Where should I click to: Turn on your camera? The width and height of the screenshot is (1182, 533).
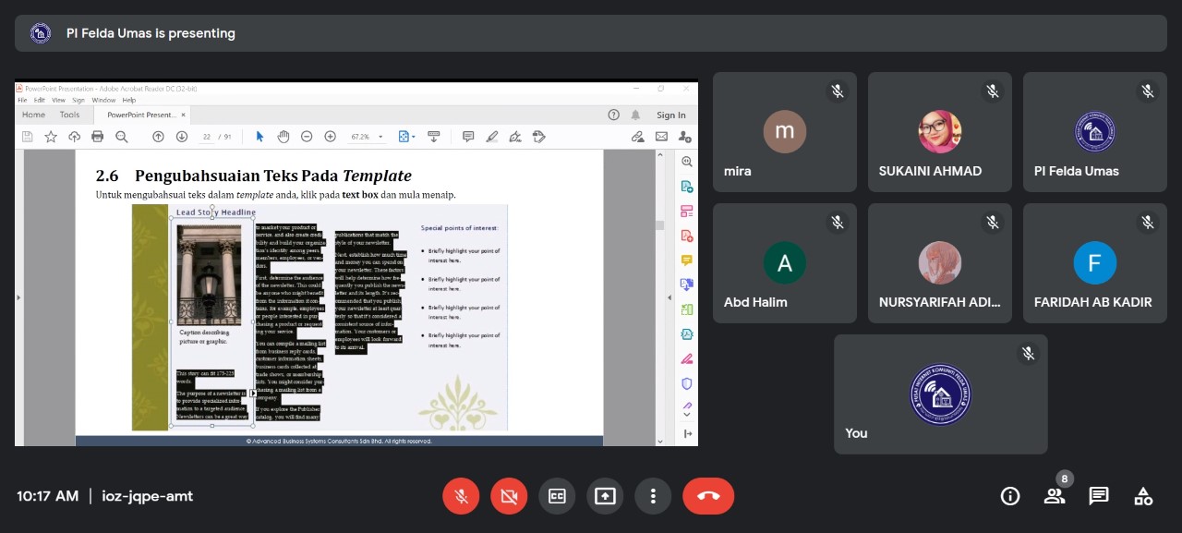point(509,496)
